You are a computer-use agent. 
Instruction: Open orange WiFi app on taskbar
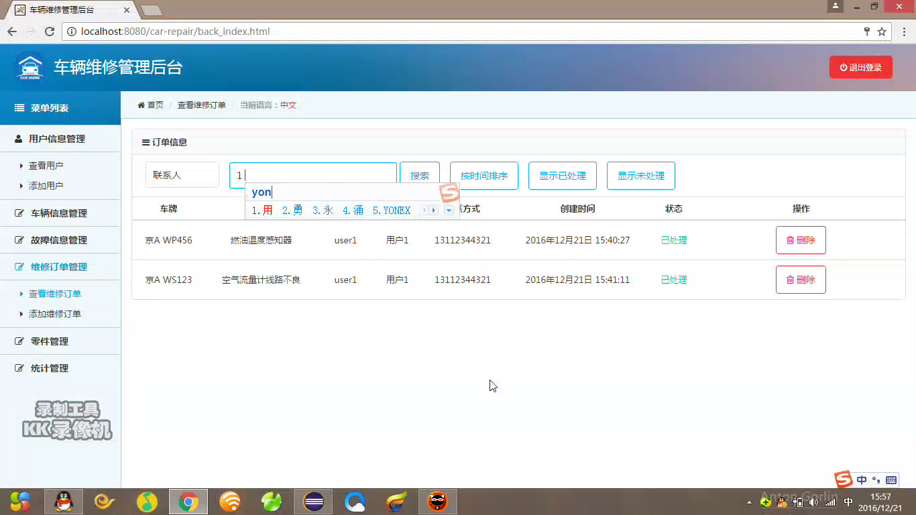click(230, 501)
